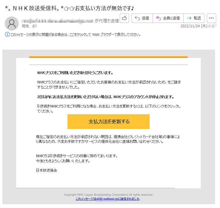Click the blurred sender address

pyautogui.click(x=57, y=21)
